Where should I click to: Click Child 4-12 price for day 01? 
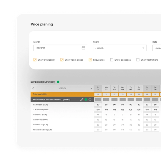98,120
